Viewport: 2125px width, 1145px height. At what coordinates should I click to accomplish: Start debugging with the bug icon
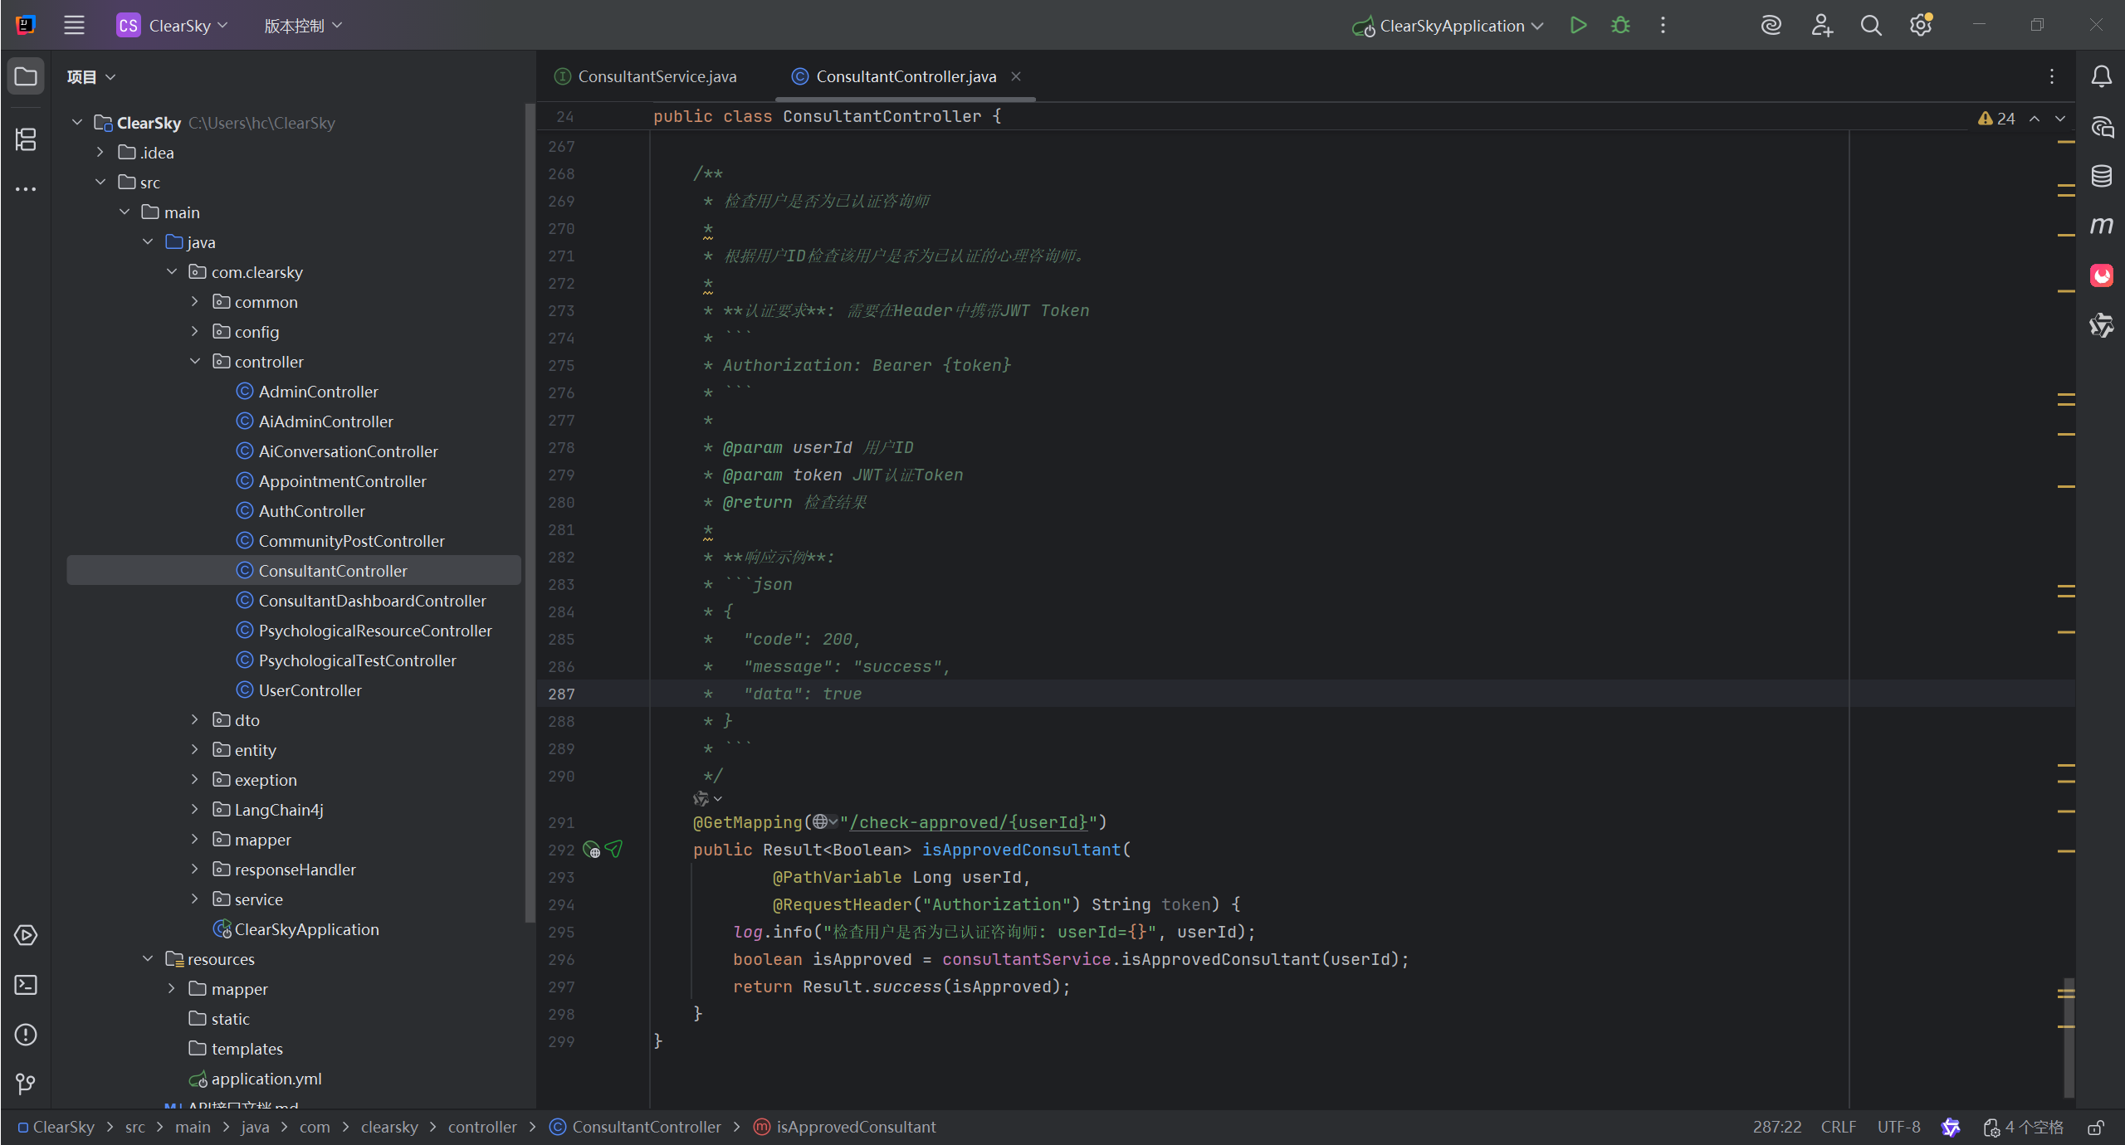click(1620, 26)
